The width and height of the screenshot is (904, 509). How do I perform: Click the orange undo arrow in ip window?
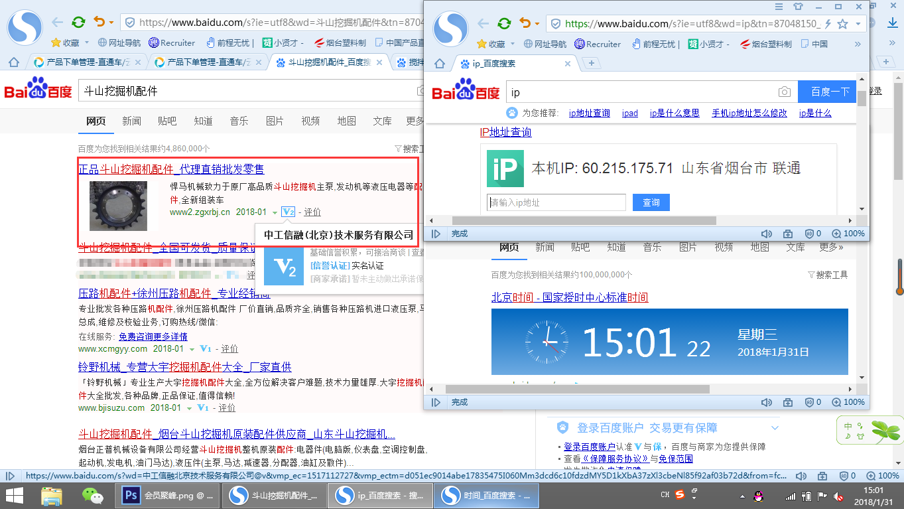click(525, 23)
